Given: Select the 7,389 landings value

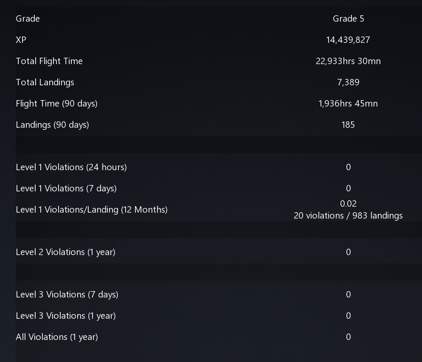Looking at the screenshot, I should click(x=348, y=82).
